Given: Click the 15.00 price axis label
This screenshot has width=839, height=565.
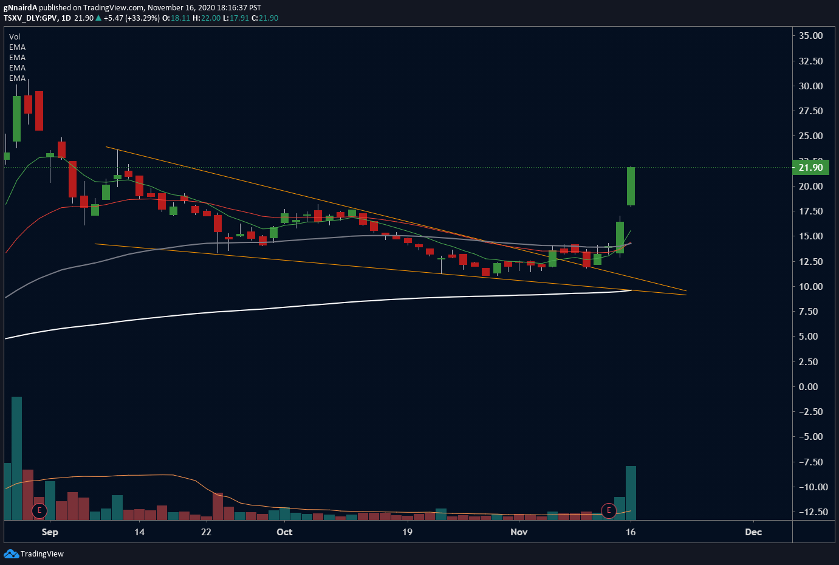Looking at the screenshot, I should [x=810, y=236].
